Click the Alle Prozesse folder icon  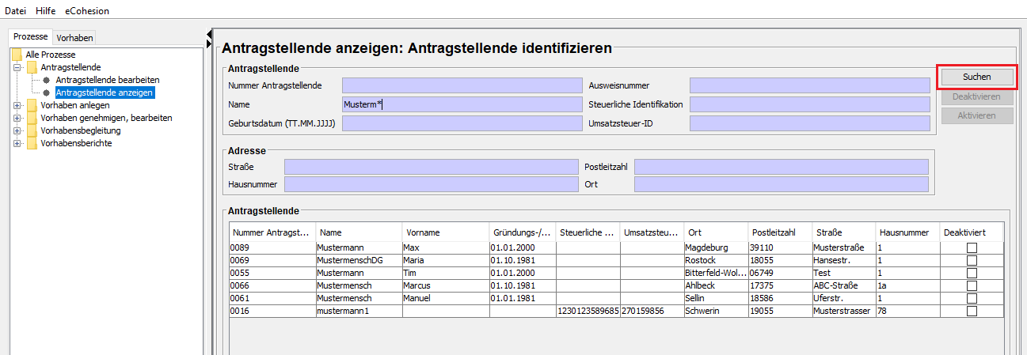click(17, 55)
